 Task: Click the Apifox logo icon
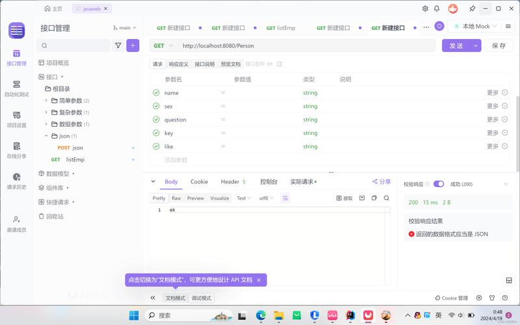[17, 31]
